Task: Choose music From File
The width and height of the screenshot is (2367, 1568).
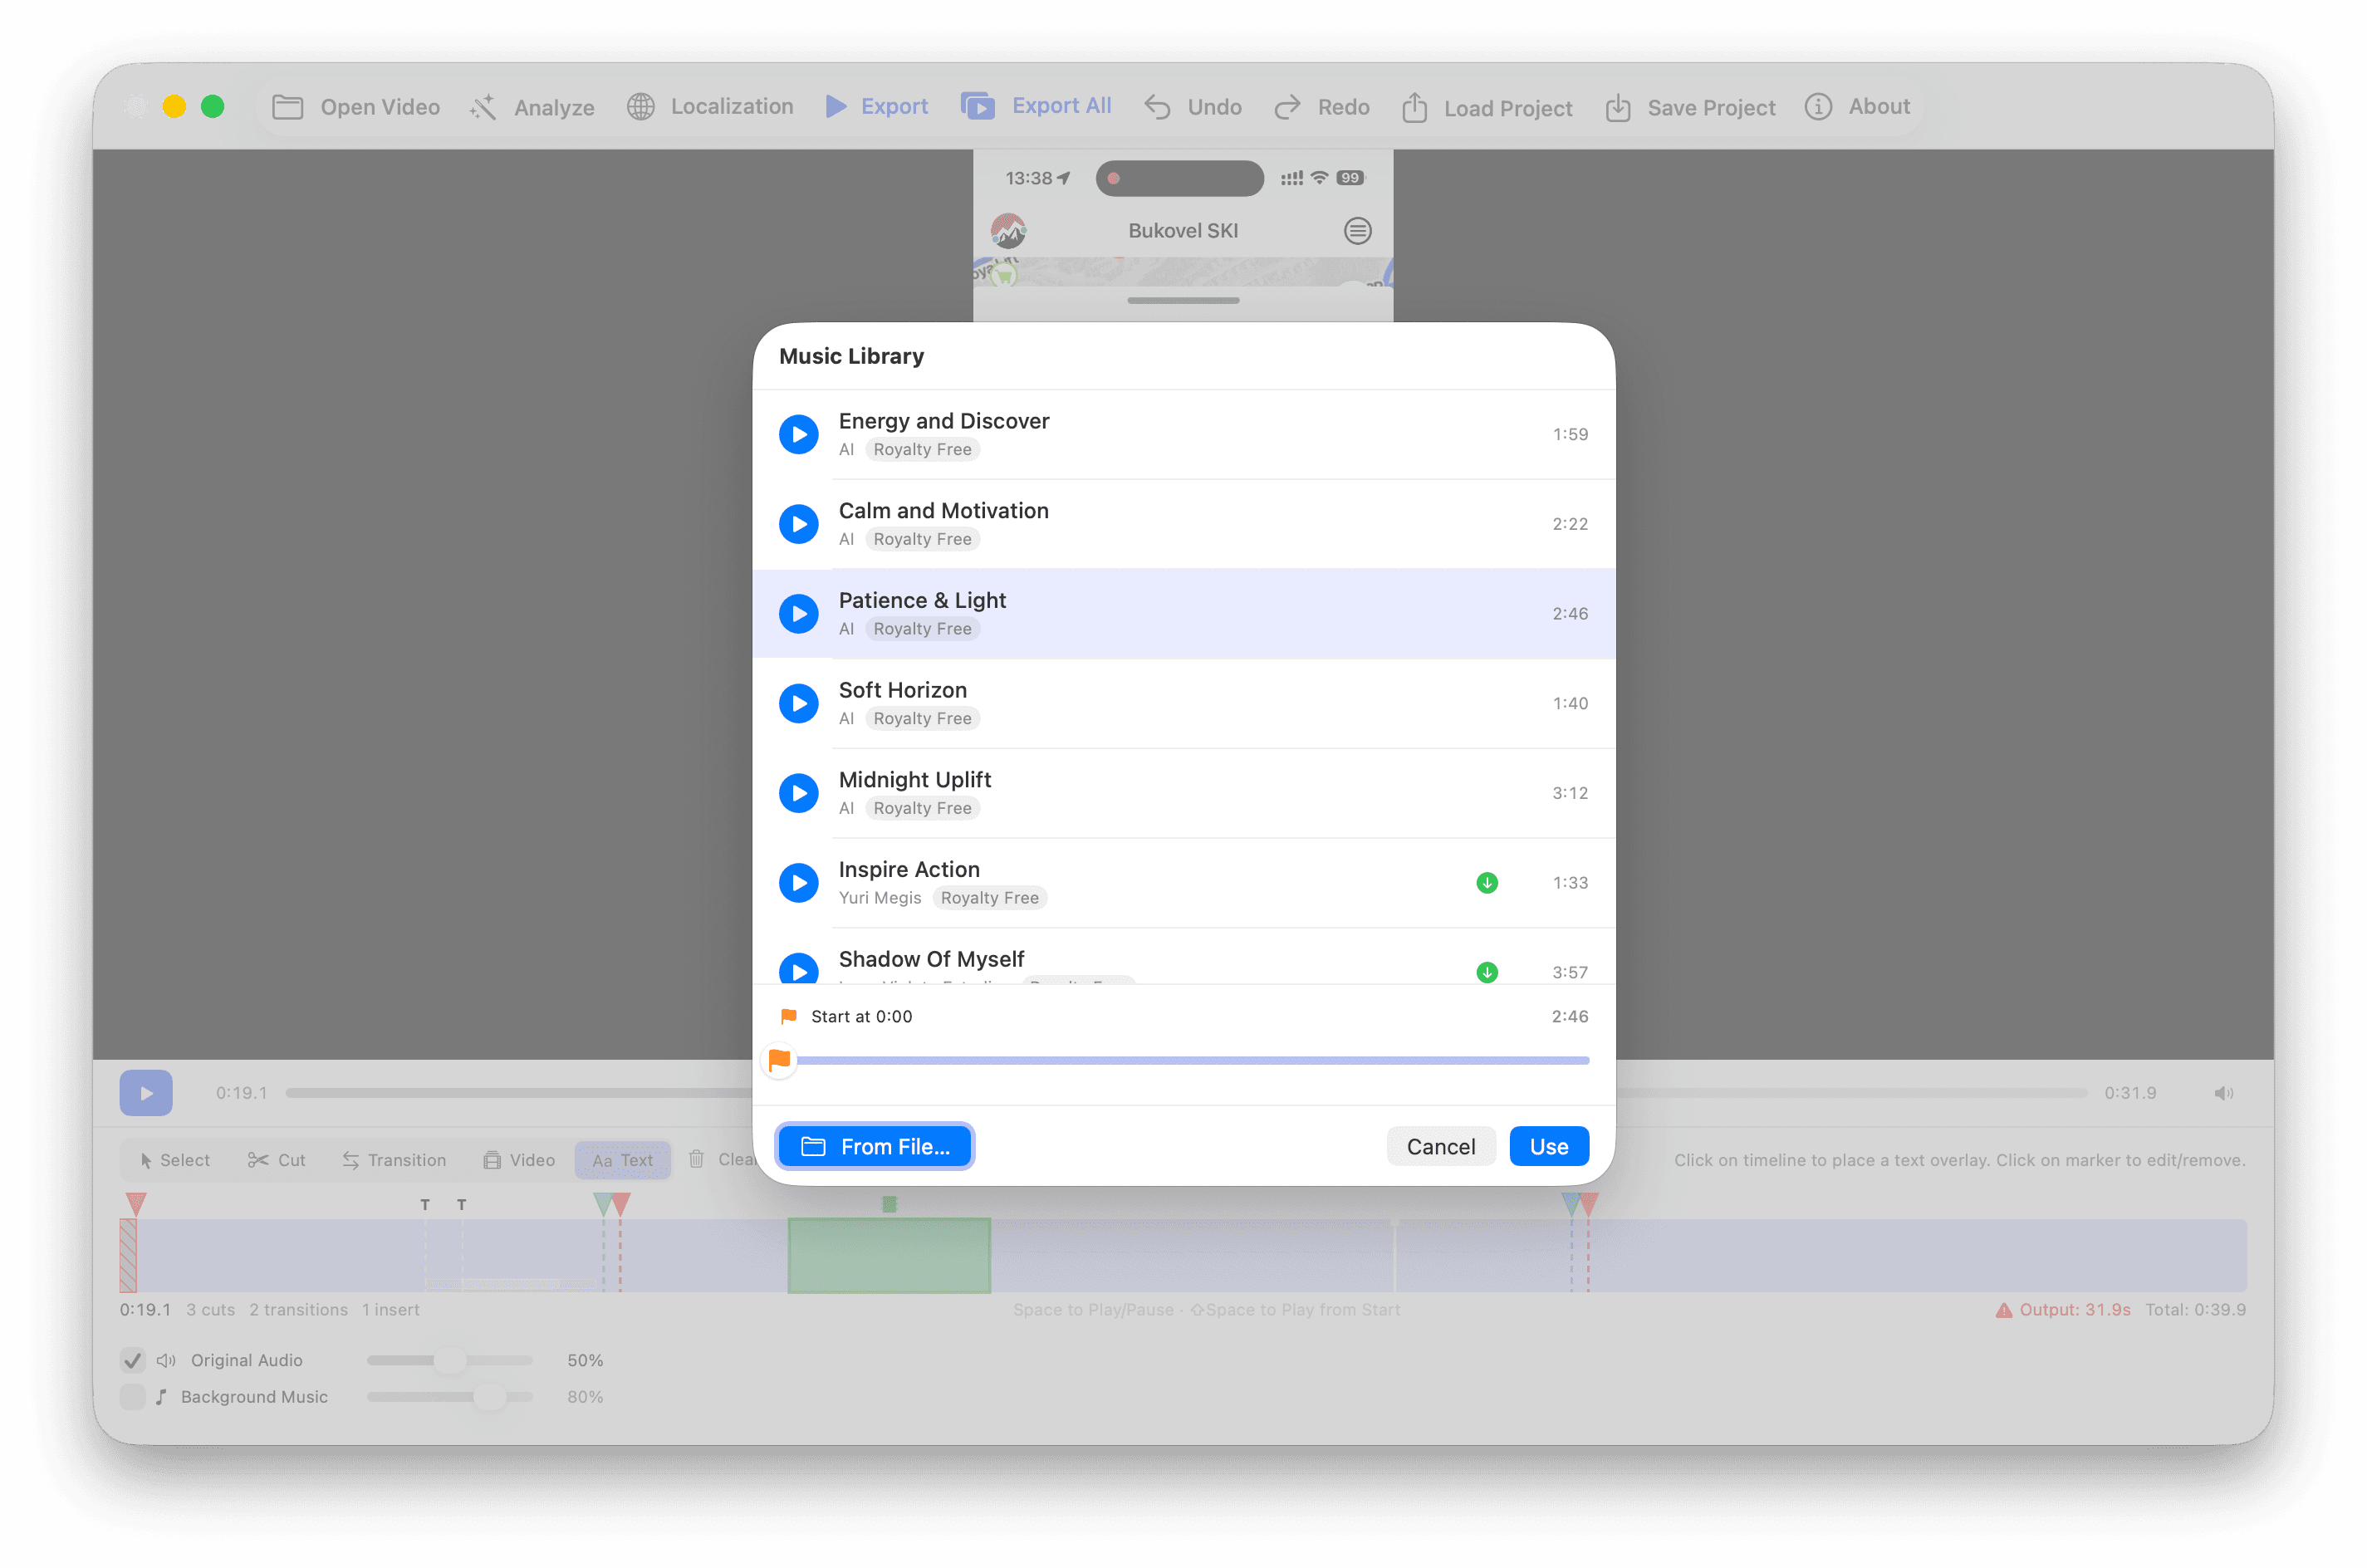Action: coord(874,1146)
